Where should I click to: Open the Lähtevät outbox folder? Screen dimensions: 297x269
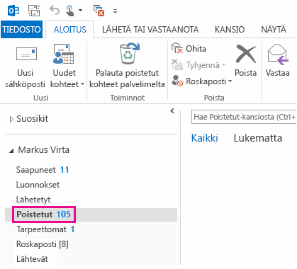[32, 259]
